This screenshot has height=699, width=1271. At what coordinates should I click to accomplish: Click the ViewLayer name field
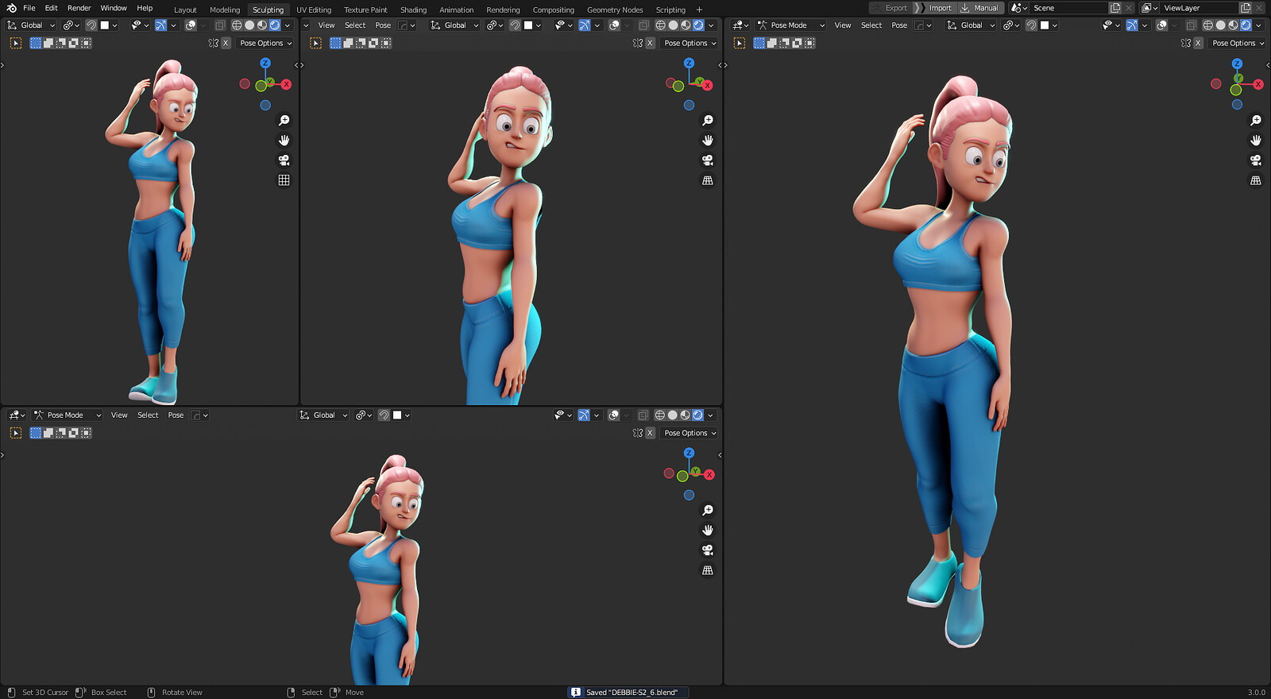pyautogui.click(x=1200, y=8)
